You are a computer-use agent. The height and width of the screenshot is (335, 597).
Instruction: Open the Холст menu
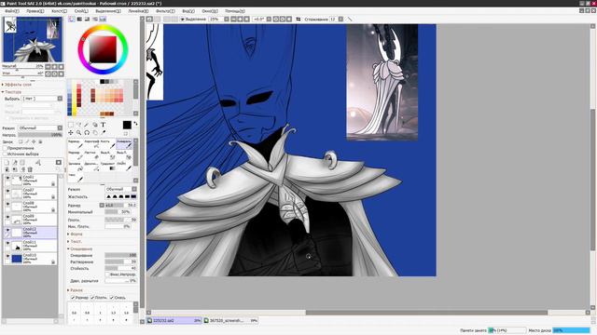59,11
